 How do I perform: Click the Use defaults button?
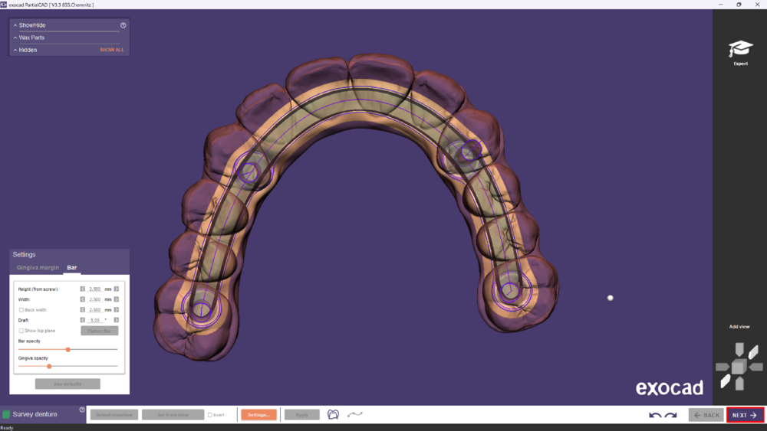[x=67, y=384]
